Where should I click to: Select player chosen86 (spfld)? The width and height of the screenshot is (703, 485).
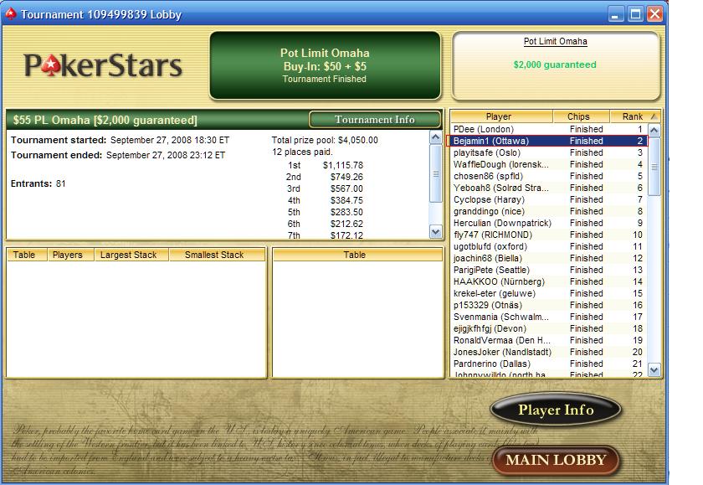[x=548, y=176]
